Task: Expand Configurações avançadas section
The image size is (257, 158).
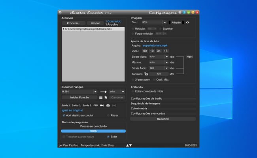Action: pyautogui.click(x=148, y=113)
